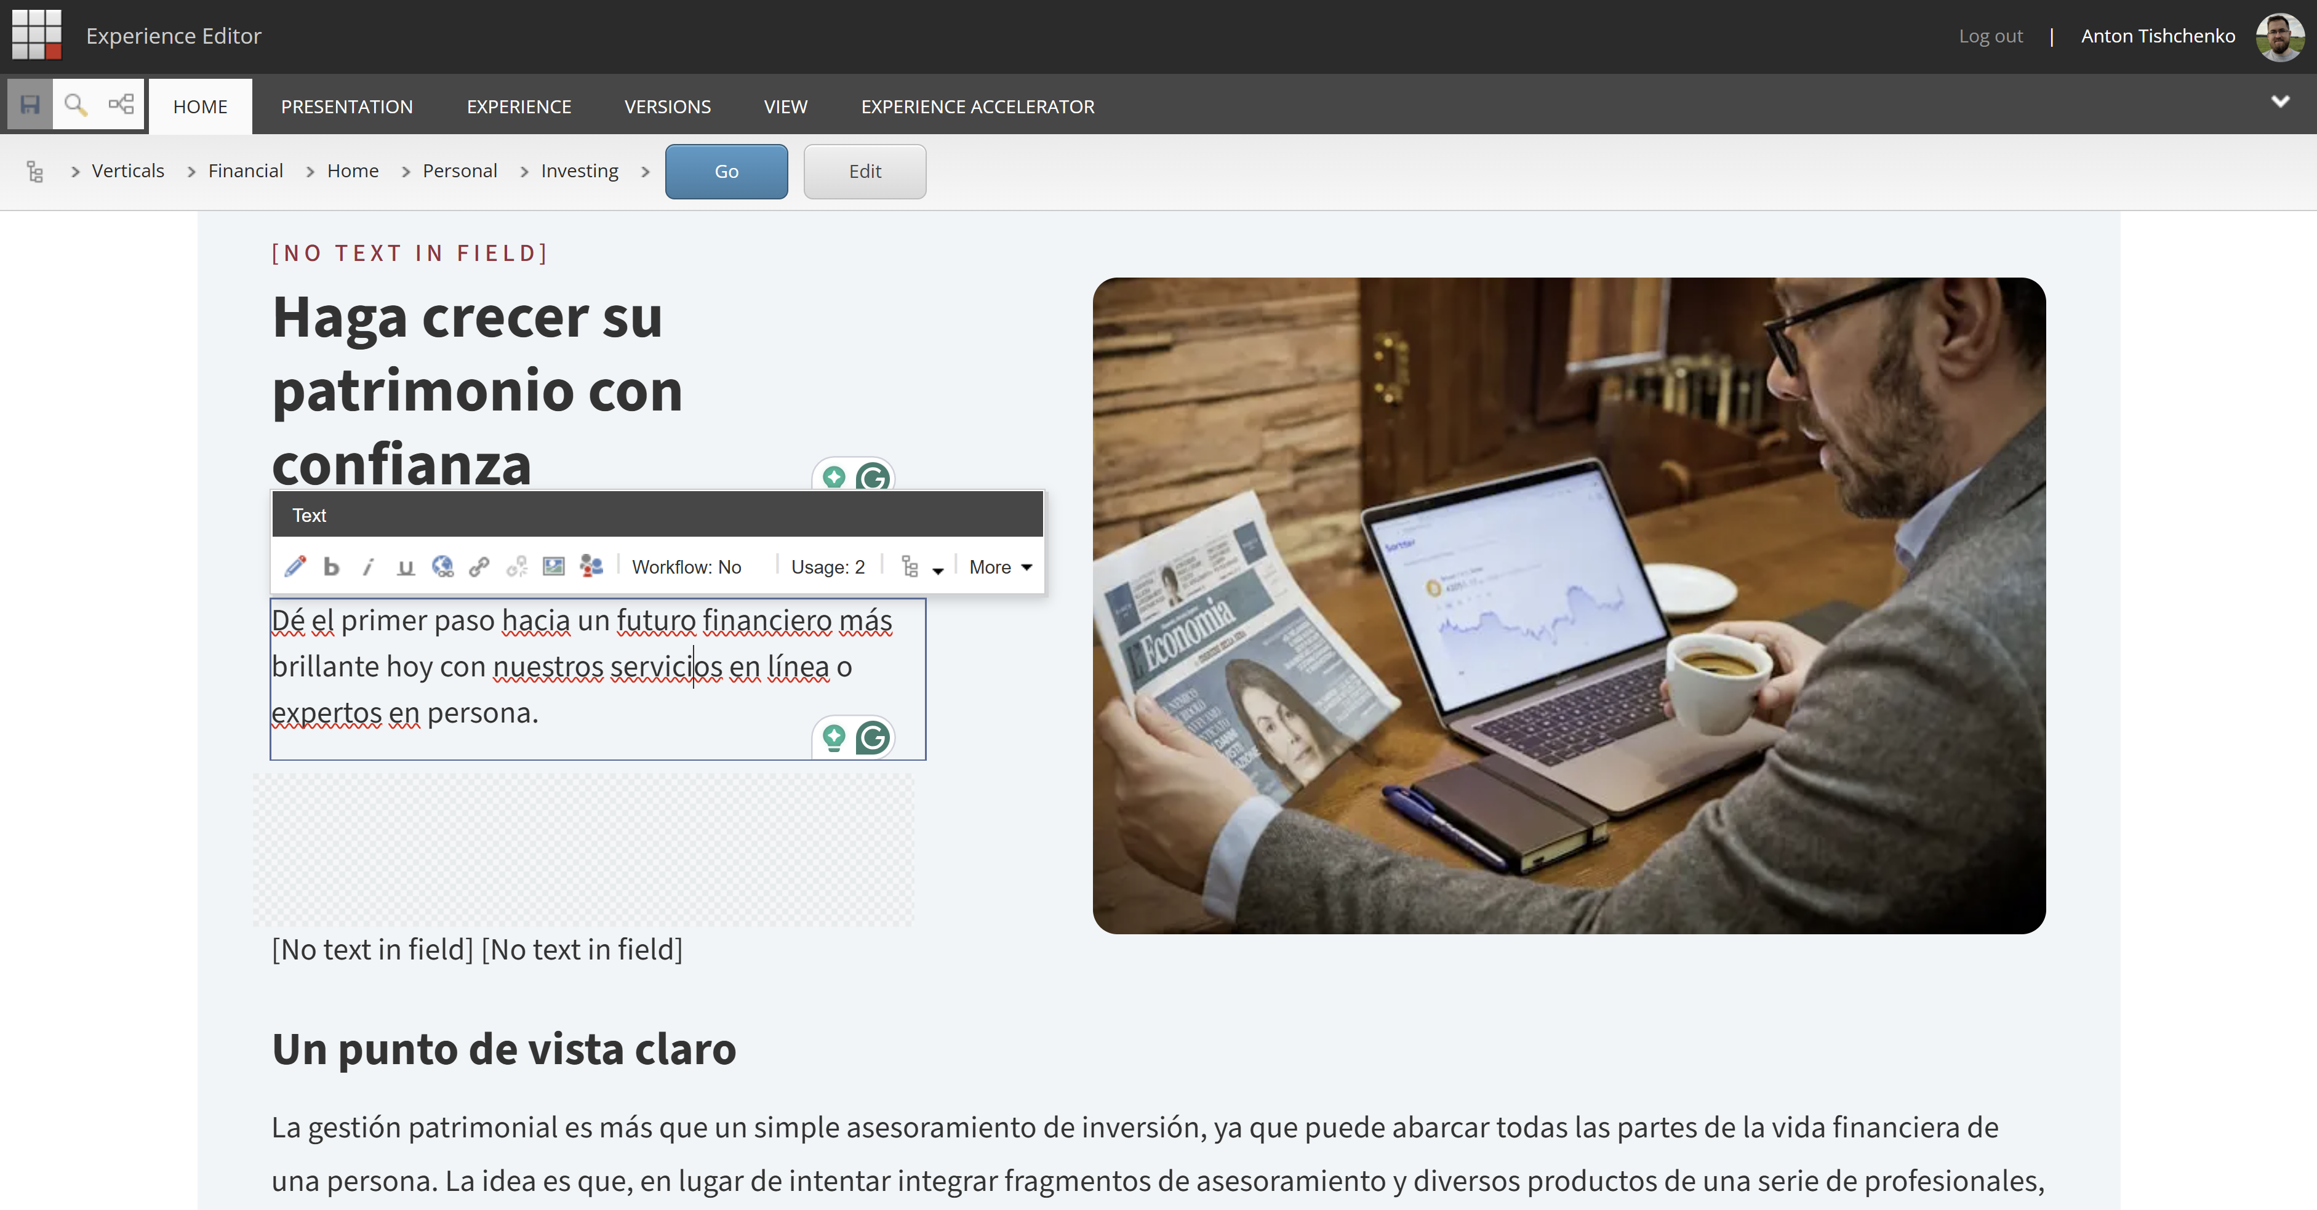Image resolution: width=2317 pixels, height=1210 pixels.
Task: Click the save floppy disk icon
Action: point(30,105)
